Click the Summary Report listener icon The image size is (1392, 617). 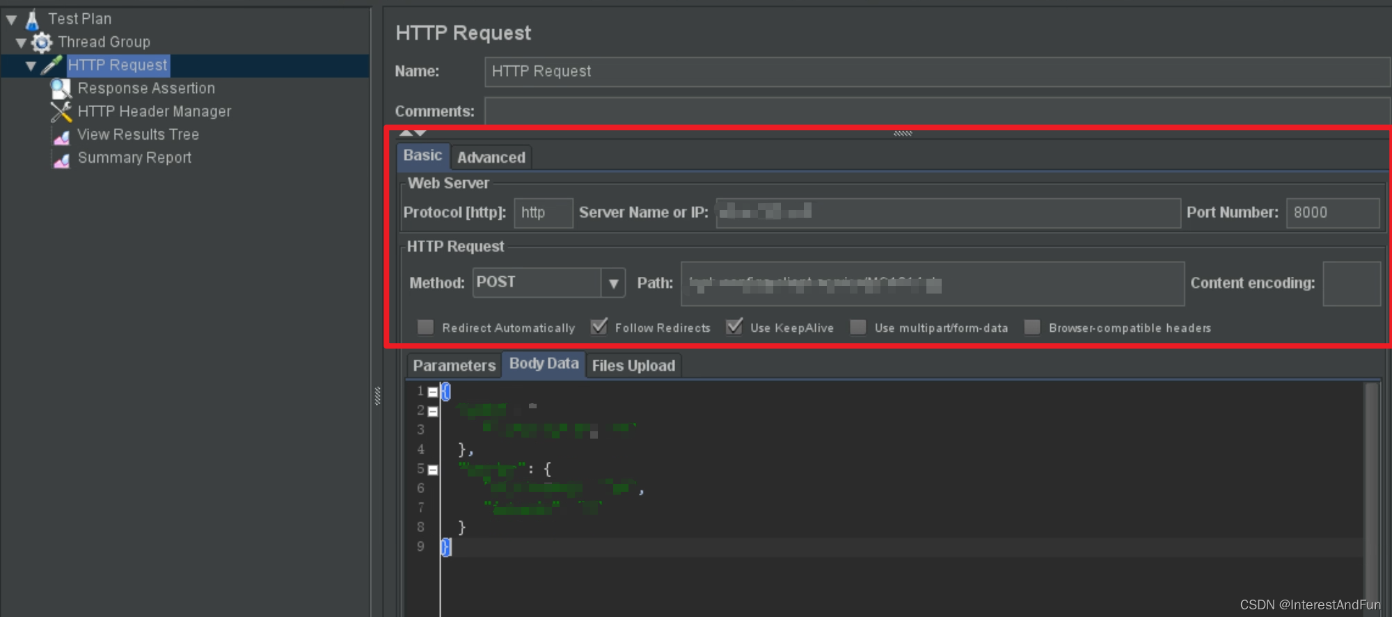(x=61, y=159)
